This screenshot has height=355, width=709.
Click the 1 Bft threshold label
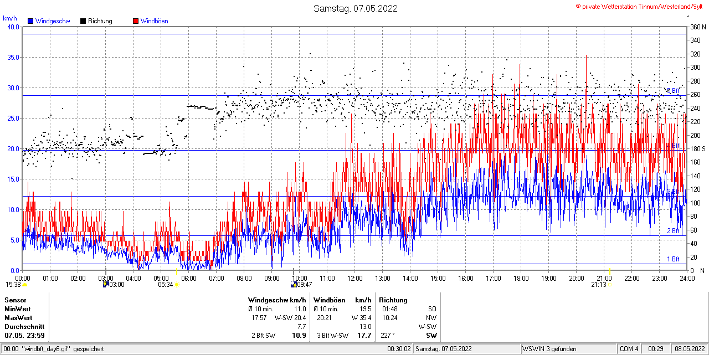coord(673,259)
